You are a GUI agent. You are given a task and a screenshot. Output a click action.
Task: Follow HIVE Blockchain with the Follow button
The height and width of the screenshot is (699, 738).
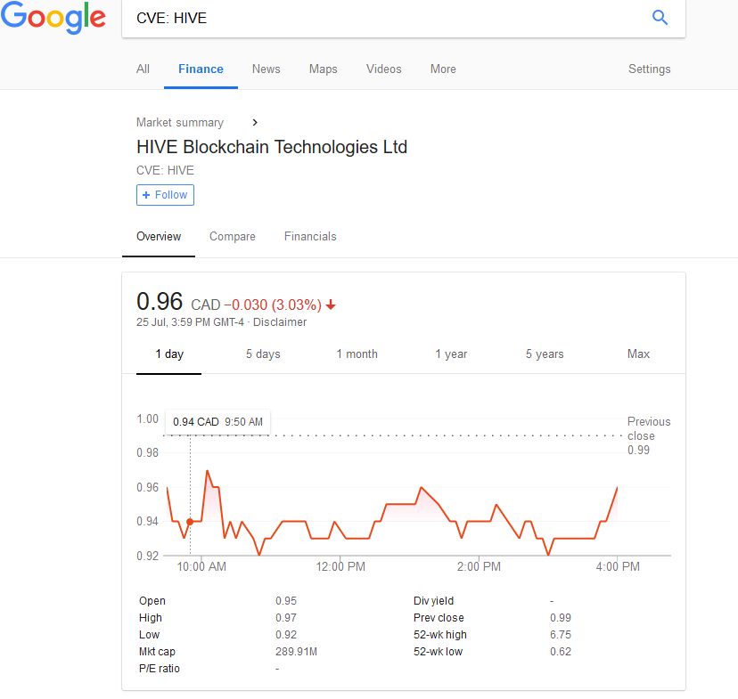165,195
